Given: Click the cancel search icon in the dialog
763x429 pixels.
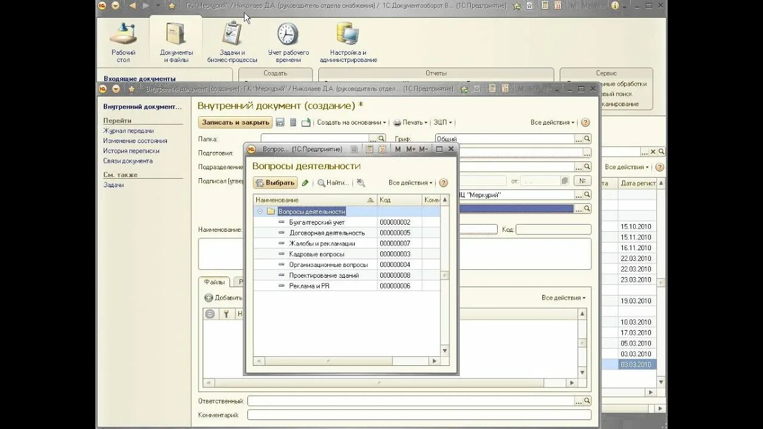Looking at the screenshot, I should click(361, 183).
